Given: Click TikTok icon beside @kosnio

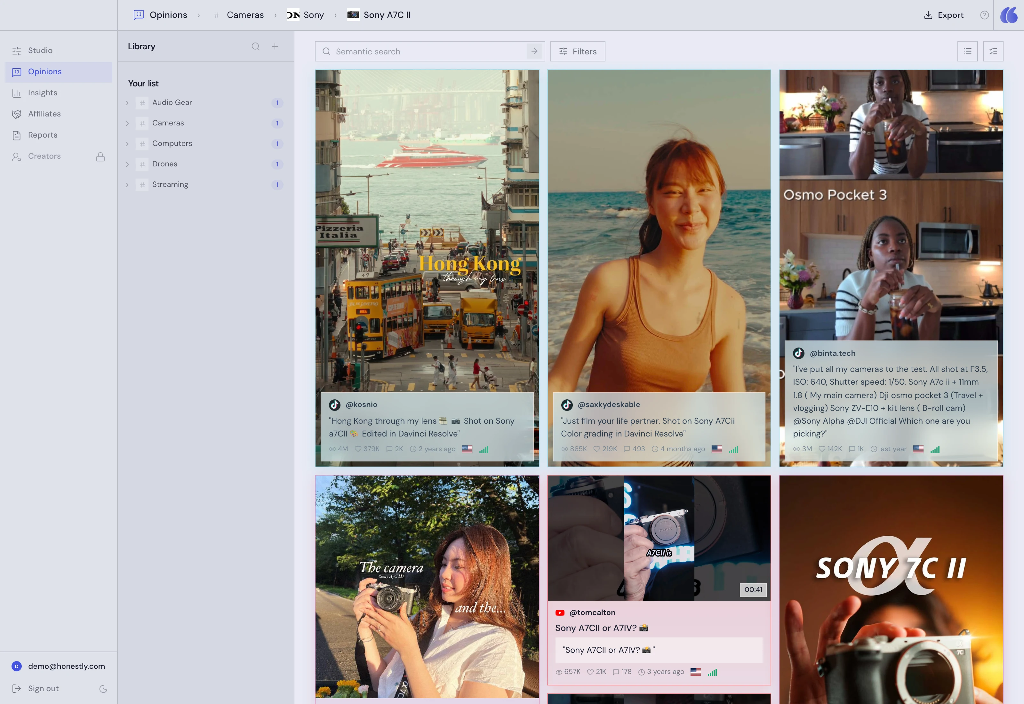Looking at the screenshot, I should pos(335,405).
